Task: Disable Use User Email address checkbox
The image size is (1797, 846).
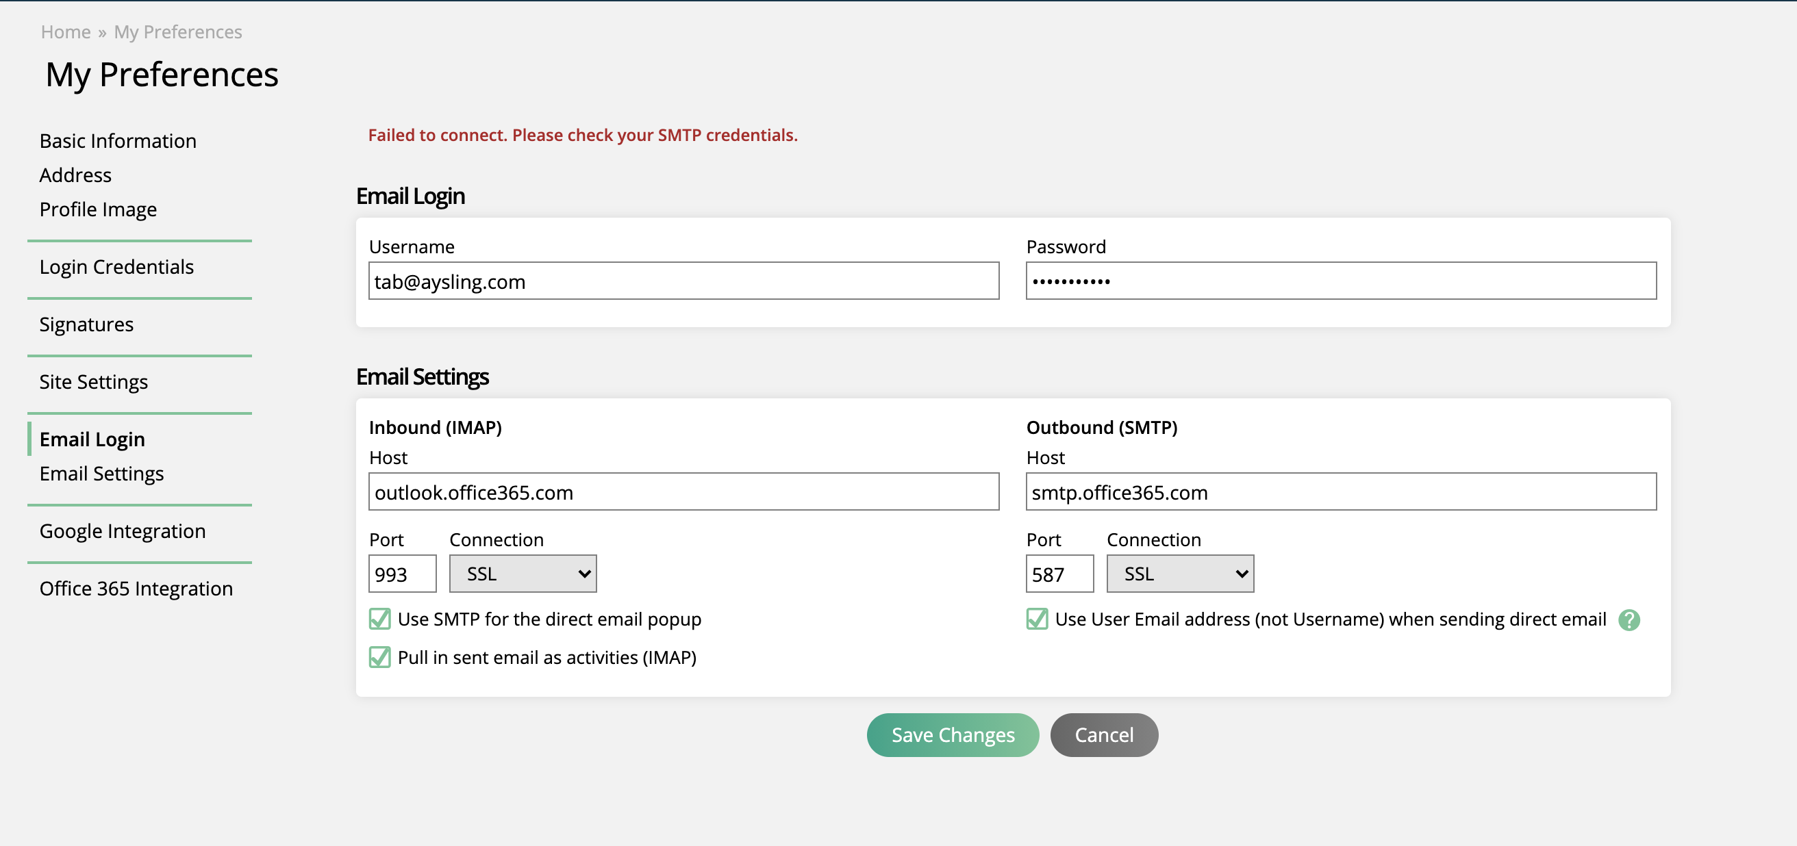Action: coord(1037,619)
